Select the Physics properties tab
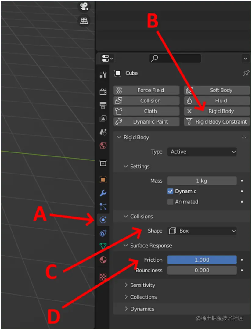 [103, 220]
